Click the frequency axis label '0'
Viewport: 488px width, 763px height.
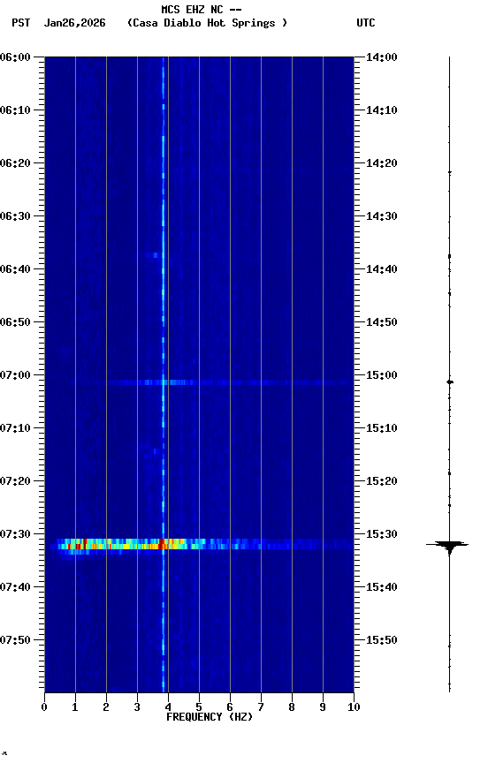click(x=44, y=707)
